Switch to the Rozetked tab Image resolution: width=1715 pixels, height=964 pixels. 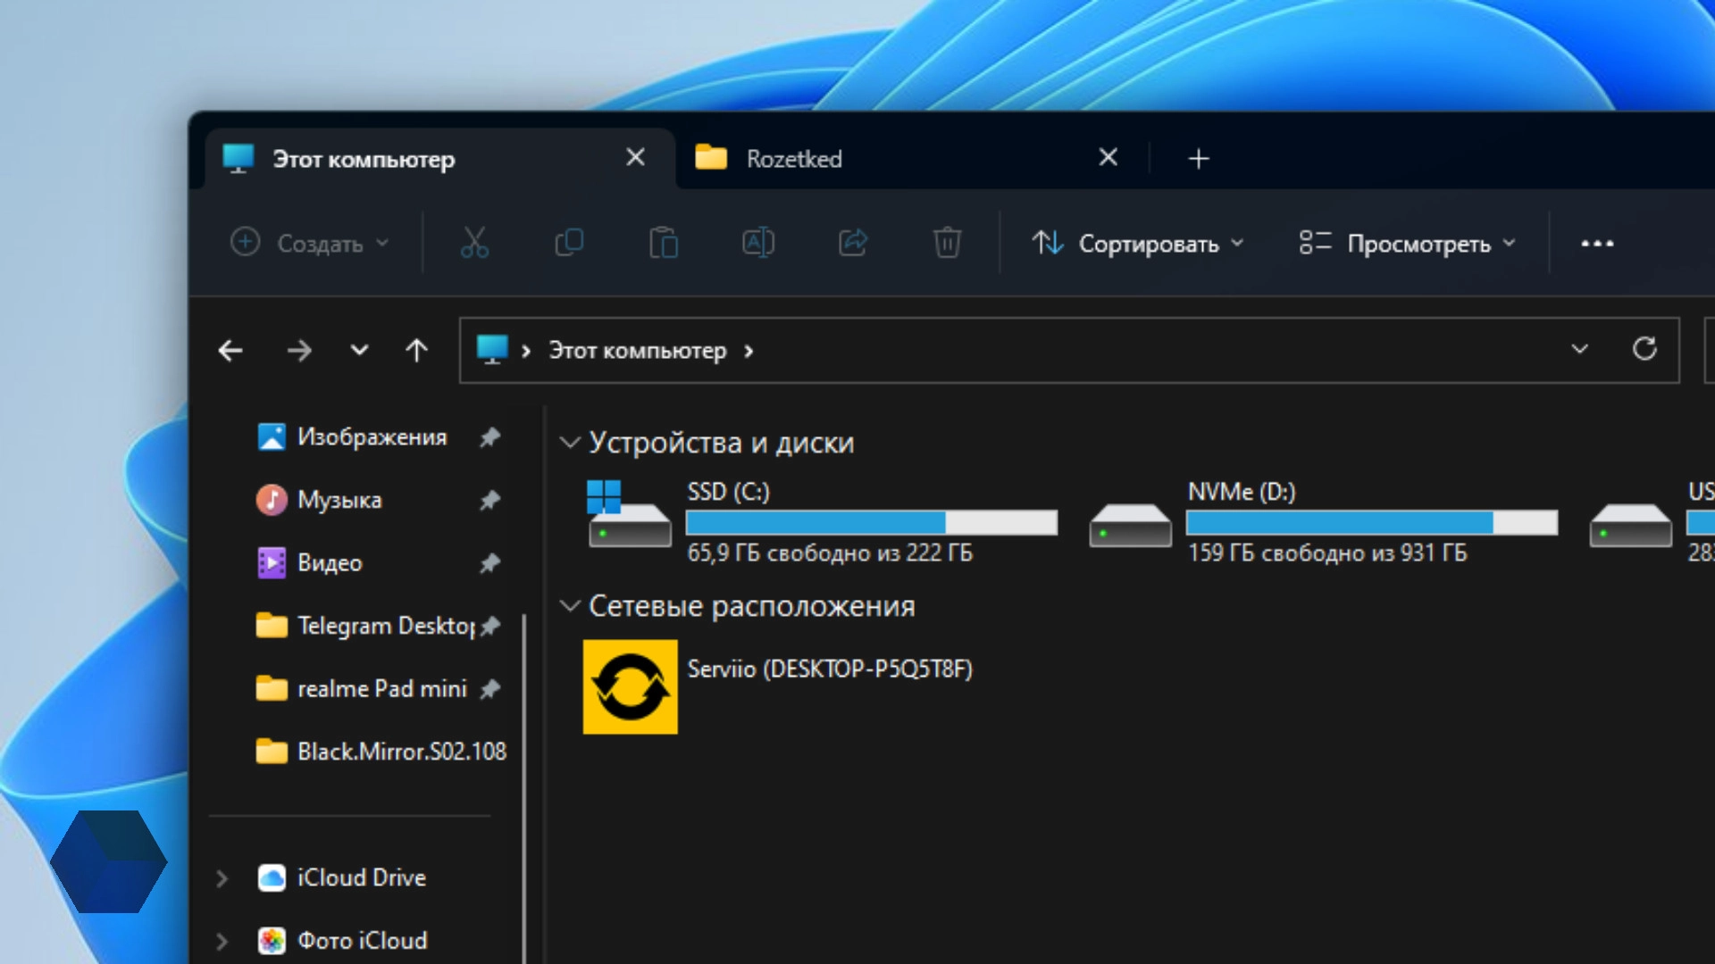(x=793, y=158)
